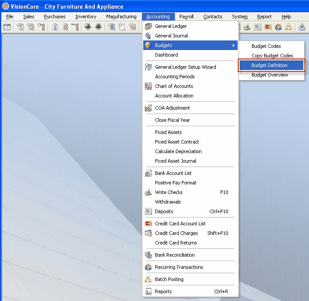Image resolution: width=309 pixels, height=301 pixels.
Task: Click the new bill toolbar icon marked B
Action: [111, 27]
